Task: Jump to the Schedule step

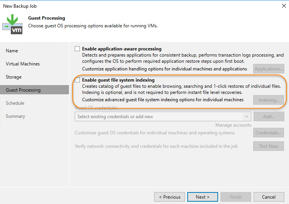Action: (15, 103)
